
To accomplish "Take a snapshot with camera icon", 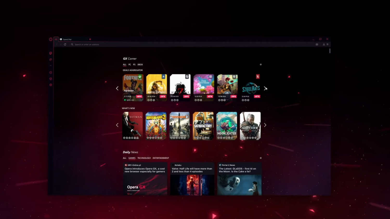I will click(317, 44).
